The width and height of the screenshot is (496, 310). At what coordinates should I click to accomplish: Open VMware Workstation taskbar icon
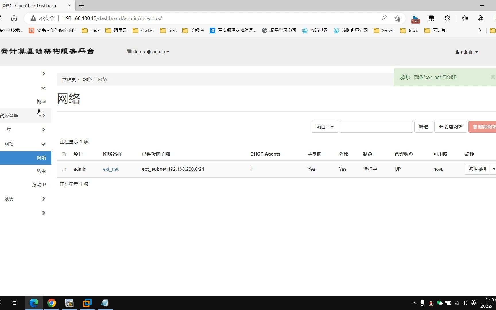[87, 303]
